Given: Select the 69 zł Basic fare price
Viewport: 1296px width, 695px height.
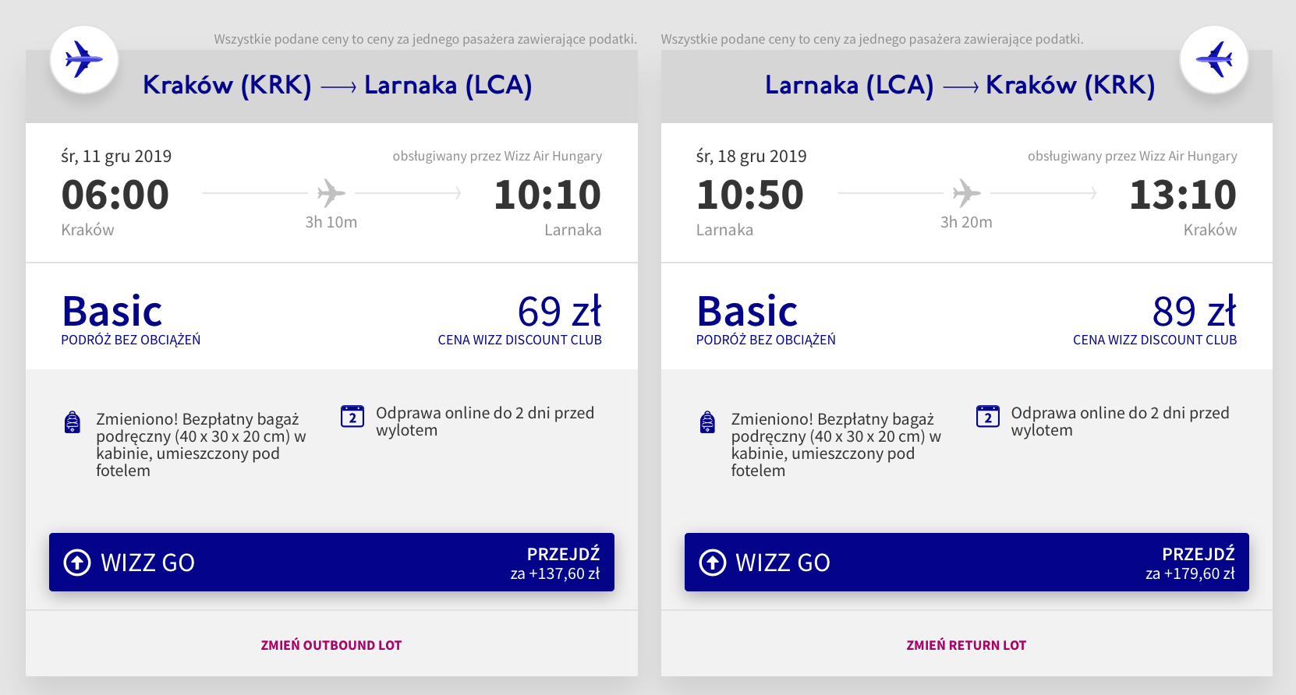Looking at the screenshot, I should click(559, 312).
